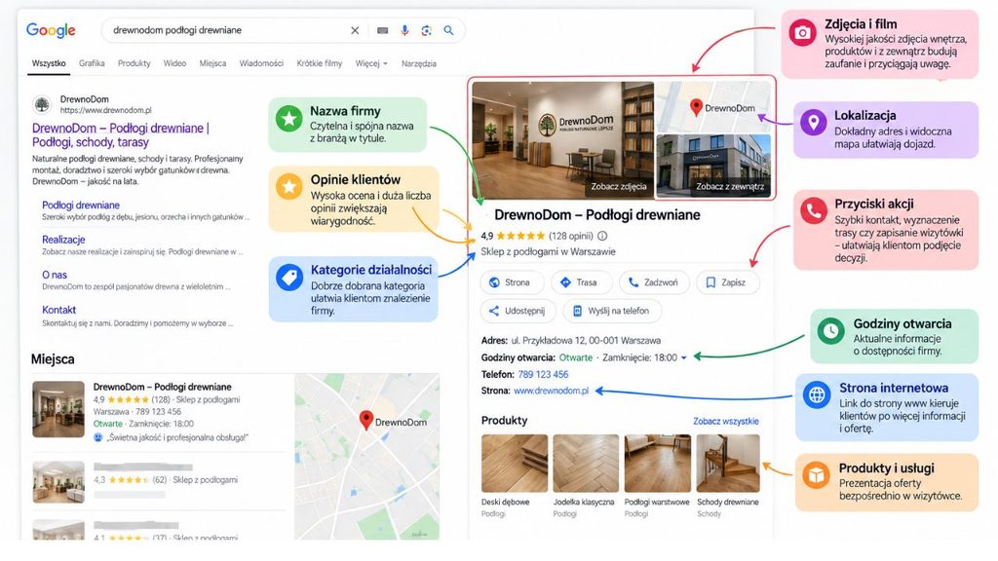Open the Realizacje sitelink
Viewport: 998px width, 561px height.
(x=63, y=240)
